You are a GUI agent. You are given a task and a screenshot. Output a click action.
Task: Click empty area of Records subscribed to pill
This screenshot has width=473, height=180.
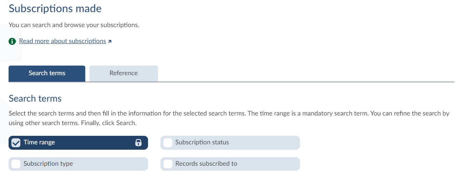point(271,164)
